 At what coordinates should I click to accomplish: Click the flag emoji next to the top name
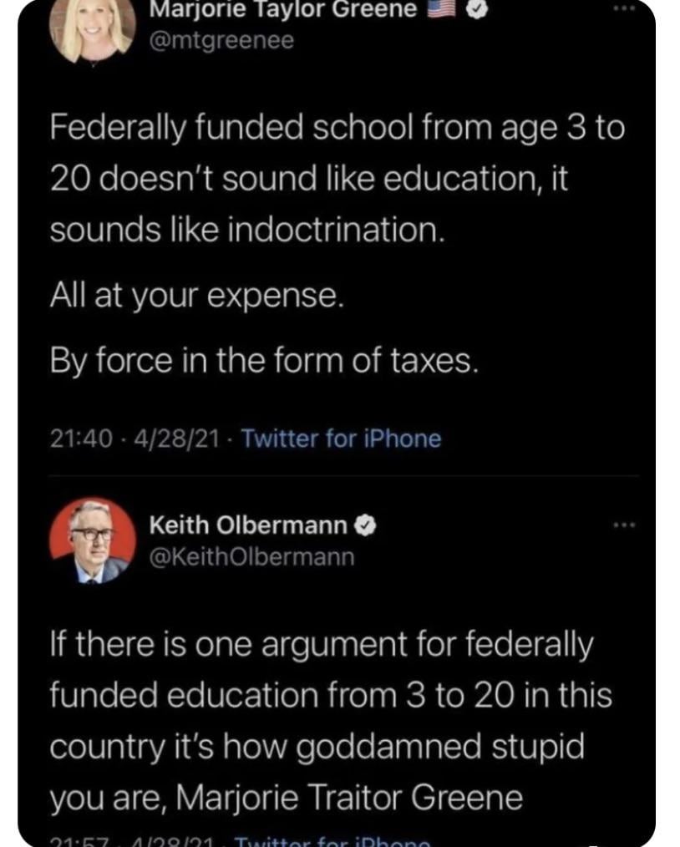click(440, 11)
